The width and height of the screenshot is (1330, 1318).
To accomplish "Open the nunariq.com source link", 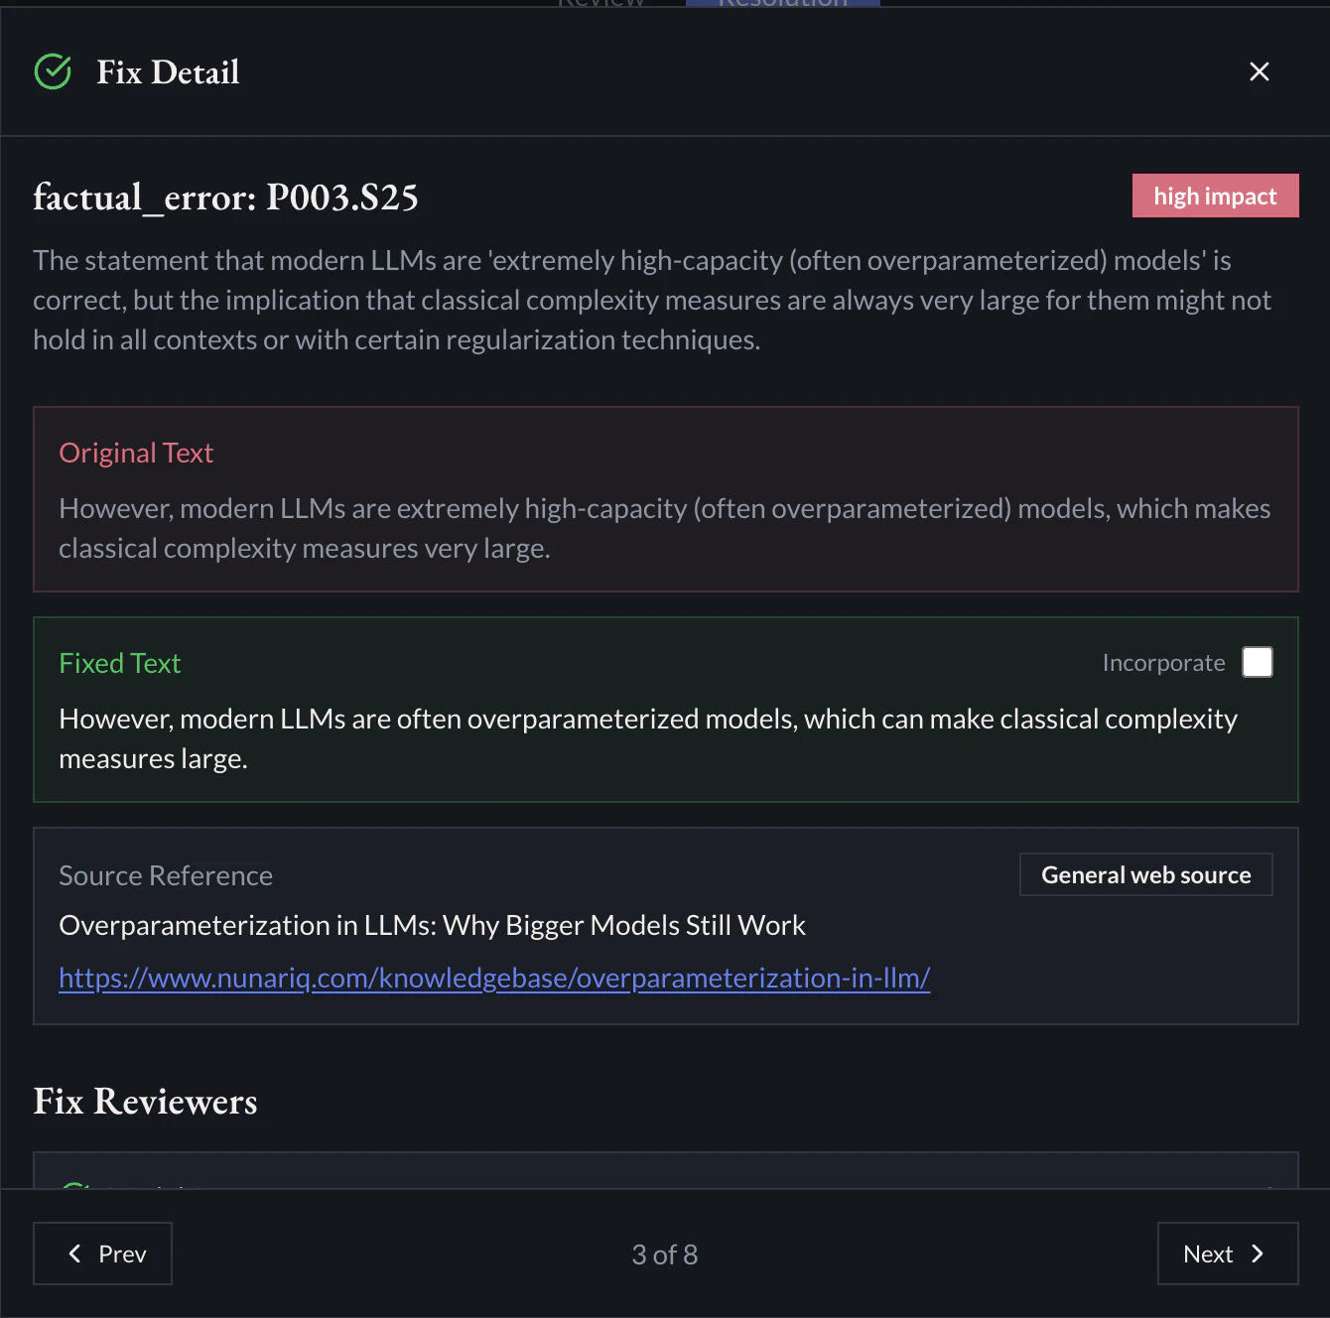I will [x=494, y=978].
